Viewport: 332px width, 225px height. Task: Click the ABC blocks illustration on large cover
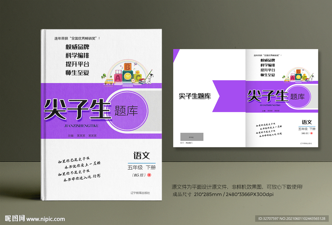click(x=127, y=74)
